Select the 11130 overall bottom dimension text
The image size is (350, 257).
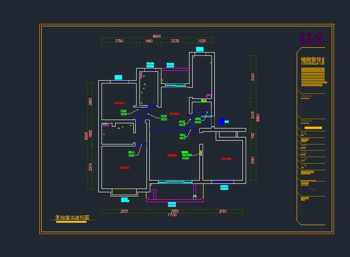point(172,215)
